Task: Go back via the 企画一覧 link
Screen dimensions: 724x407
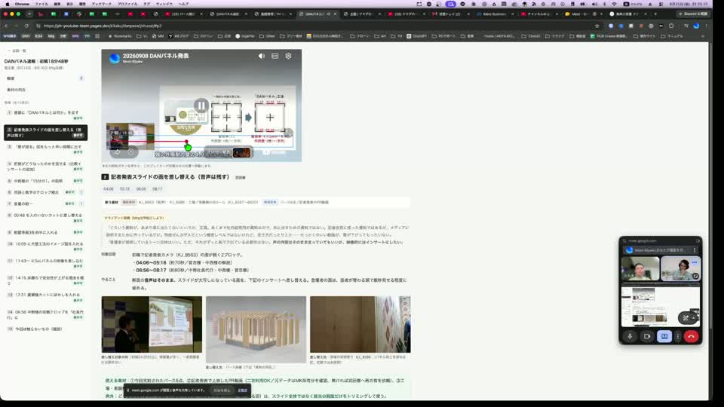Action: tap(17, 50)
